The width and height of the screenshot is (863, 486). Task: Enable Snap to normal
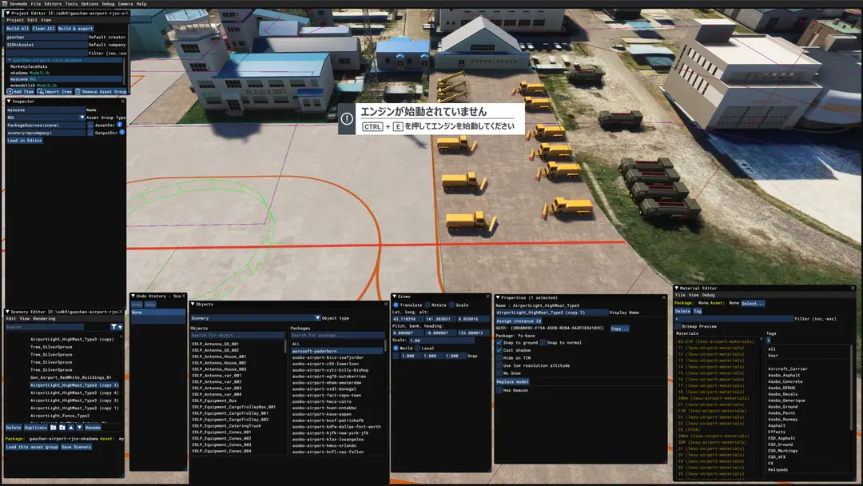click(x=543, y=342)
